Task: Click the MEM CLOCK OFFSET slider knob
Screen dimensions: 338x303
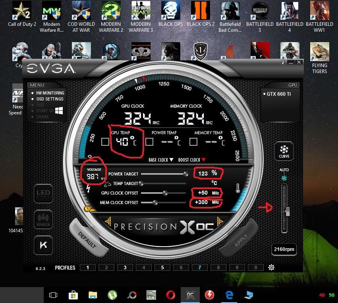Action: (x=155, y=203)
